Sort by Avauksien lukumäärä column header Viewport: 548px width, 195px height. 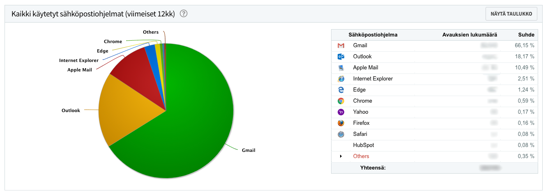[470, 35]
